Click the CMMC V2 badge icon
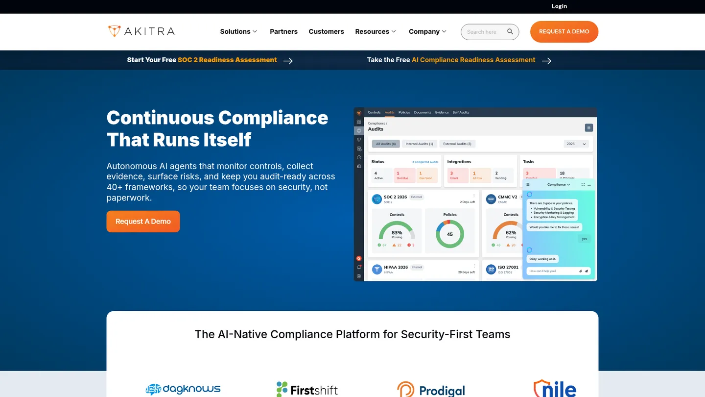 click(x=491, y=199)
